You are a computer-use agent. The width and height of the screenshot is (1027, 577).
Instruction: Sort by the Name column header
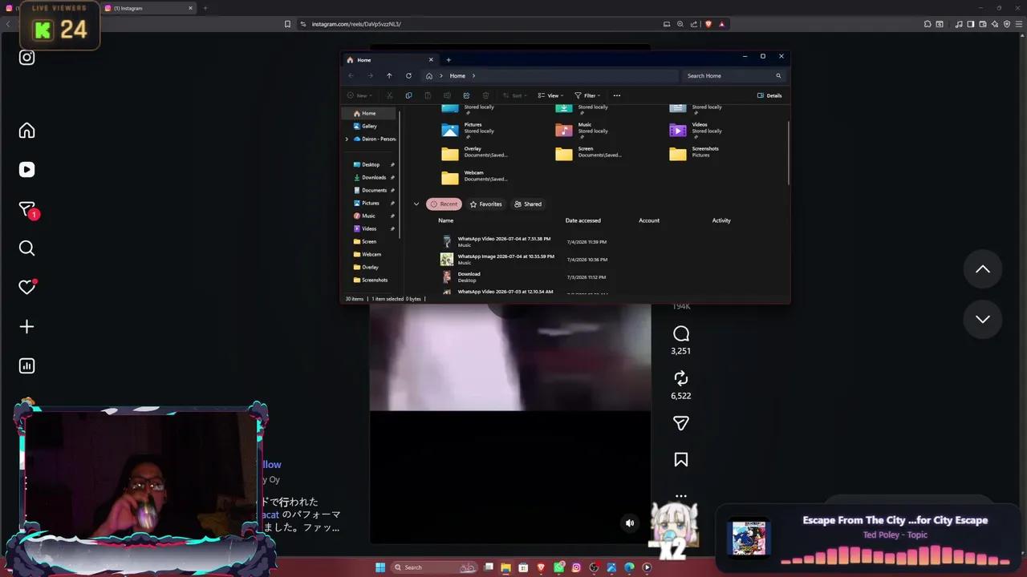click(x=446, y=220)
